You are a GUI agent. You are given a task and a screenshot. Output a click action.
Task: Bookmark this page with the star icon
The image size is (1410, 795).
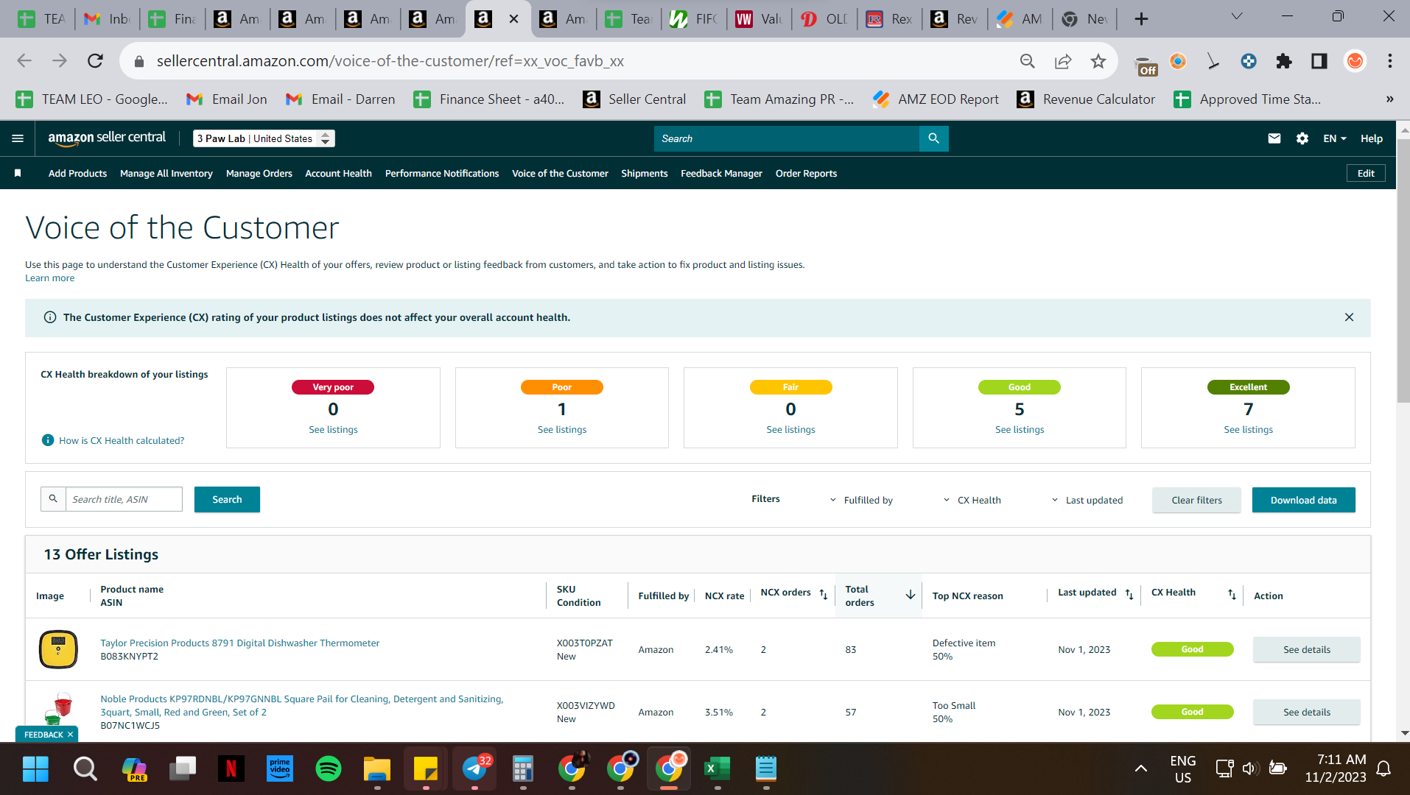click(x=1098, y=61)
